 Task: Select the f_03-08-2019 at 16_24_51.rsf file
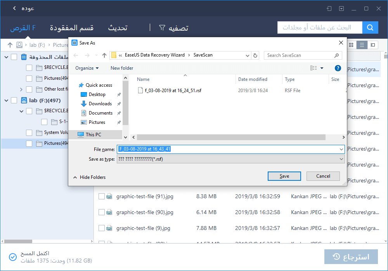(x=173, y=91)
